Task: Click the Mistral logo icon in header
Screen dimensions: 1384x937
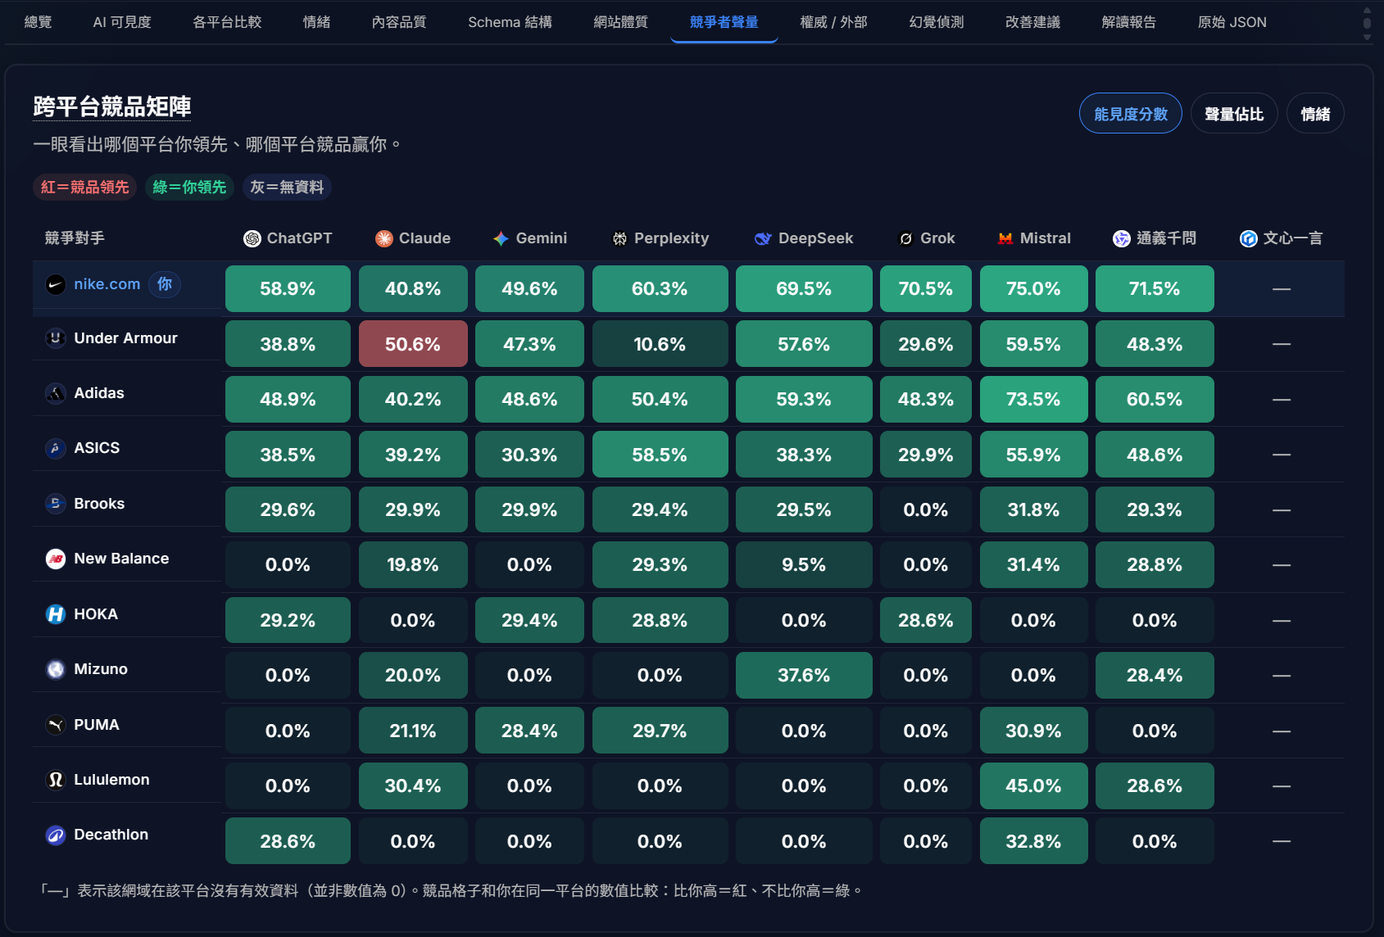Action: (1005, 238)
